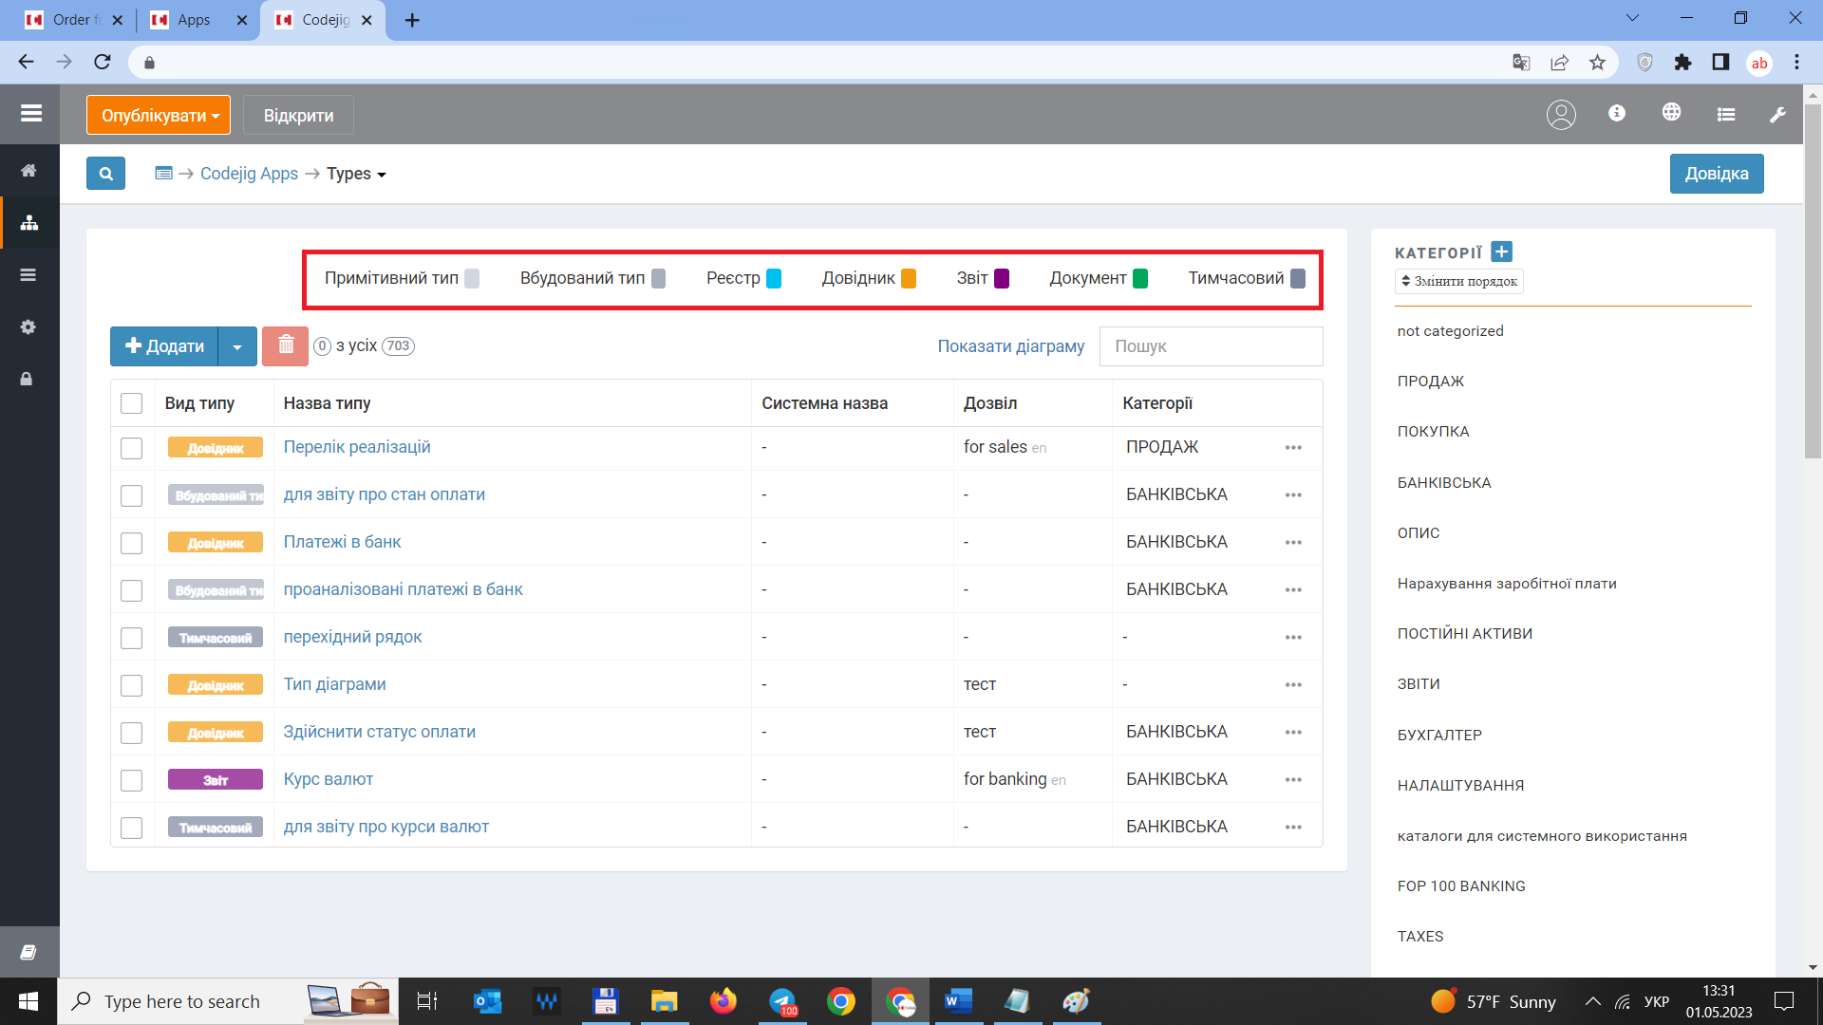
Task: Open the globe language icon
Action: pyautogui.click(x=1672, y=112)
